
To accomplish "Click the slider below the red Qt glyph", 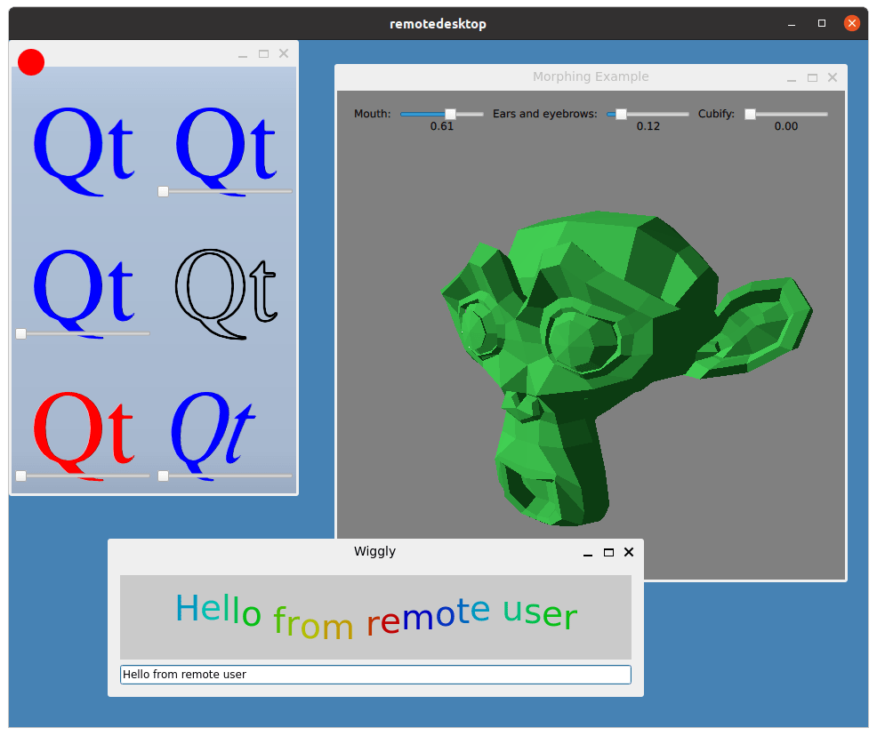I will [22, 476].
